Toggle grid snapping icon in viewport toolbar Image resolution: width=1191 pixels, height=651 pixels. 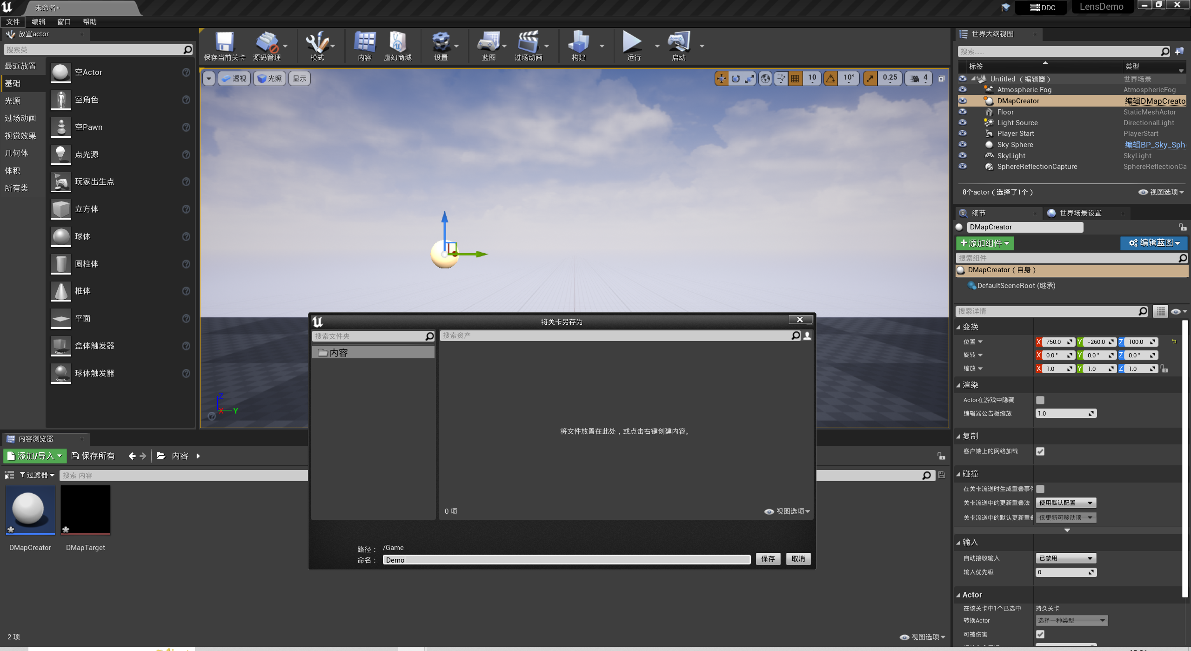796,79
